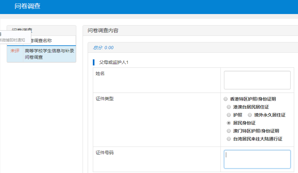Choose 澳门特区护照/身份证明 radio option

point(229,131)
